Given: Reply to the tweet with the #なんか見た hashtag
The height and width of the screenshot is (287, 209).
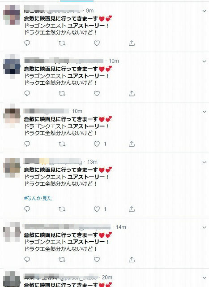Looking at the screenshot, I should click(27, 209).
